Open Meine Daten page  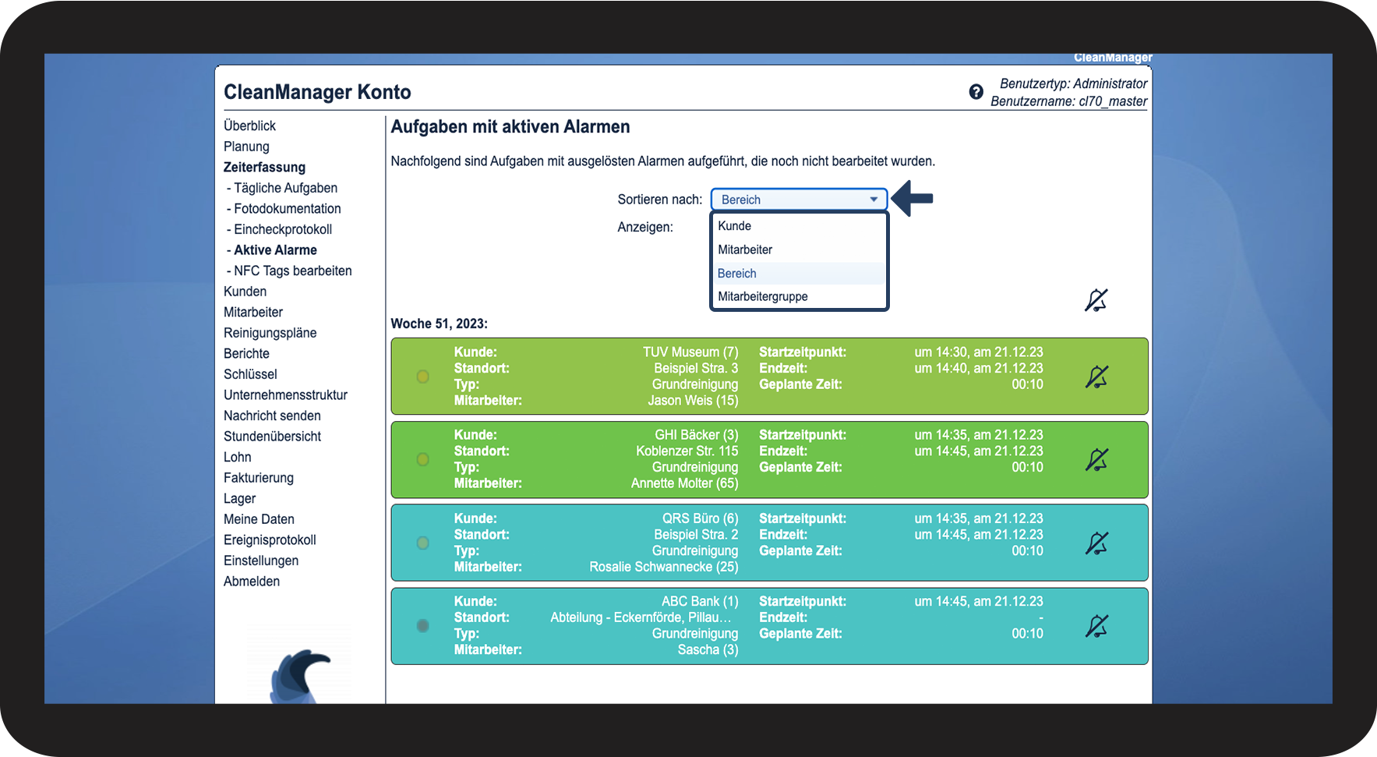[259, 519]
